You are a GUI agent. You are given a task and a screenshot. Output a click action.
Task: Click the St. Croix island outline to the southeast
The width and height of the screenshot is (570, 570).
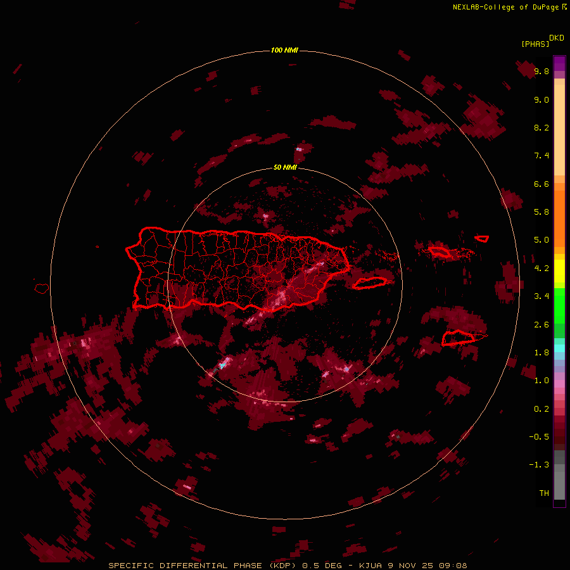pyautogui.click(x=459, y=338)
